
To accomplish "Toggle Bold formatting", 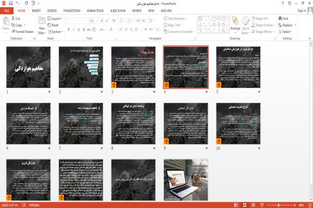I will click(x=68, y=30).
